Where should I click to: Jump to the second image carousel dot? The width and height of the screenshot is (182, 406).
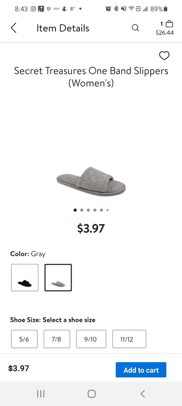[82, 210]
